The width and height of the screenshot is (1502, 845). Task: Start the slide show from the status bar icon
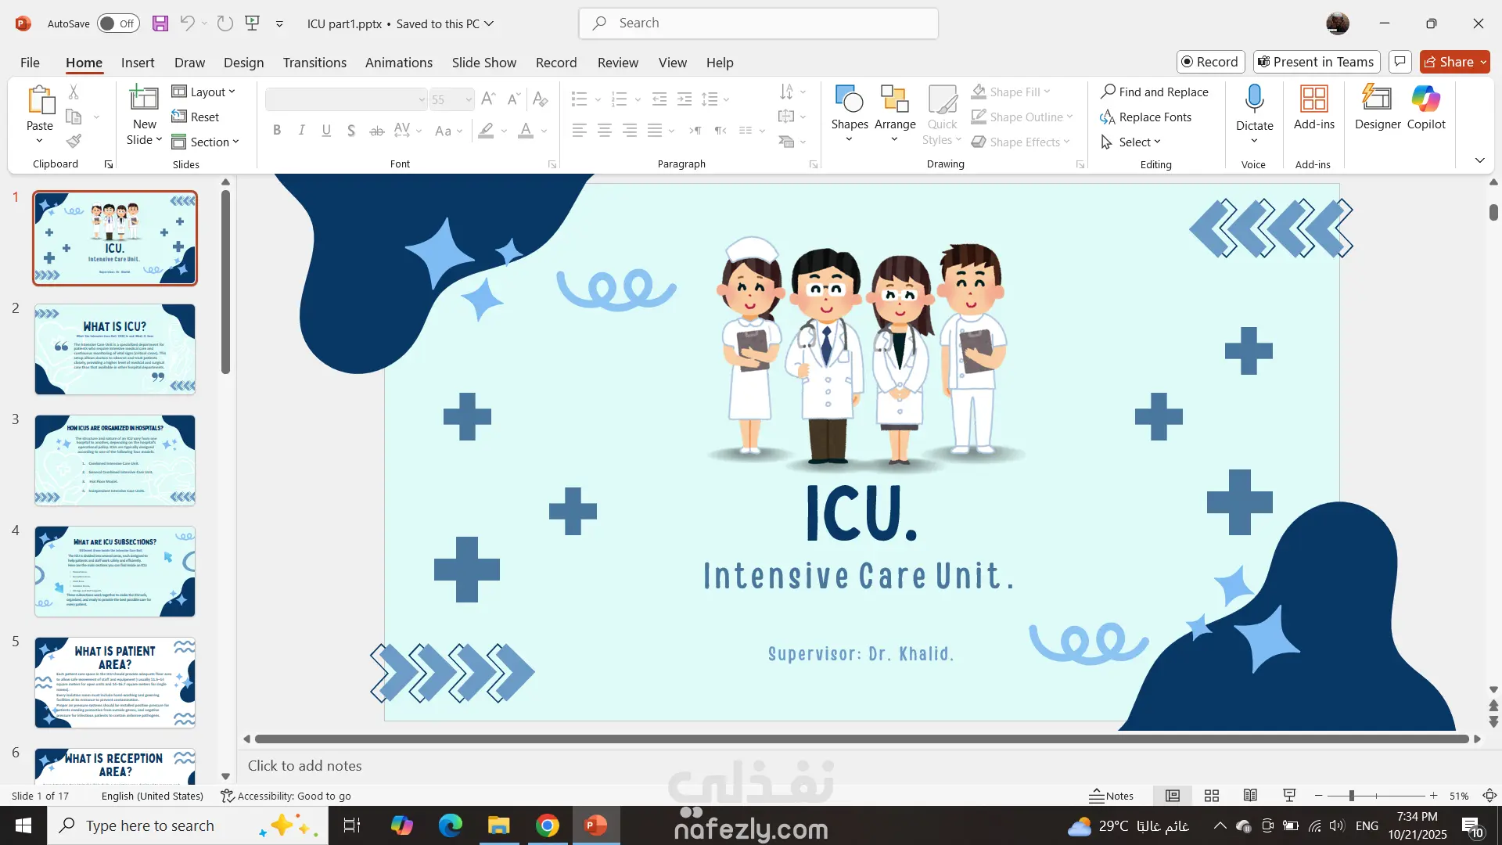tap(1289, 796)
